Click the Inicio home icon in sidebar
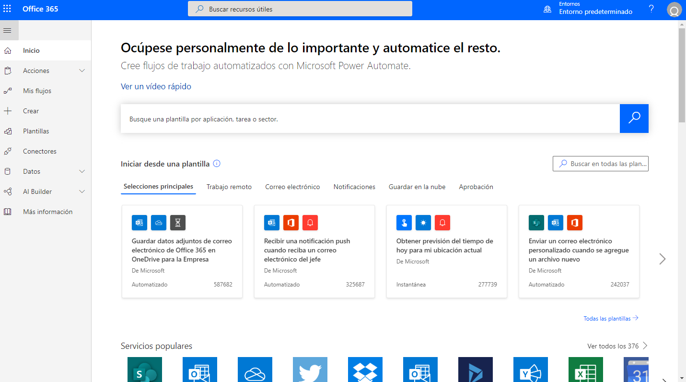 pyautogui.click(x=7, y=50)
